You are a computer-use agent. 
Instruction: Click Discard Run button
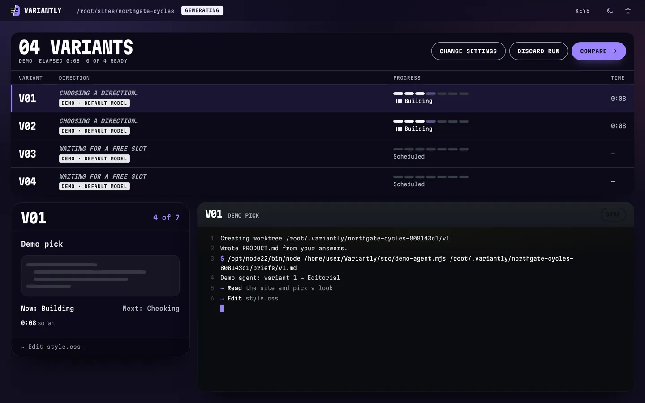click(538, 51)
